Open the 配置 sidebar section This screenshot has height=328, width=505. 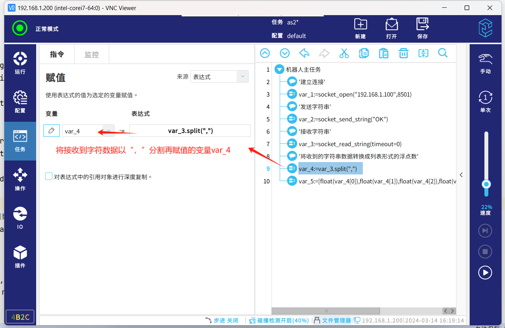[x=20, y=102]
